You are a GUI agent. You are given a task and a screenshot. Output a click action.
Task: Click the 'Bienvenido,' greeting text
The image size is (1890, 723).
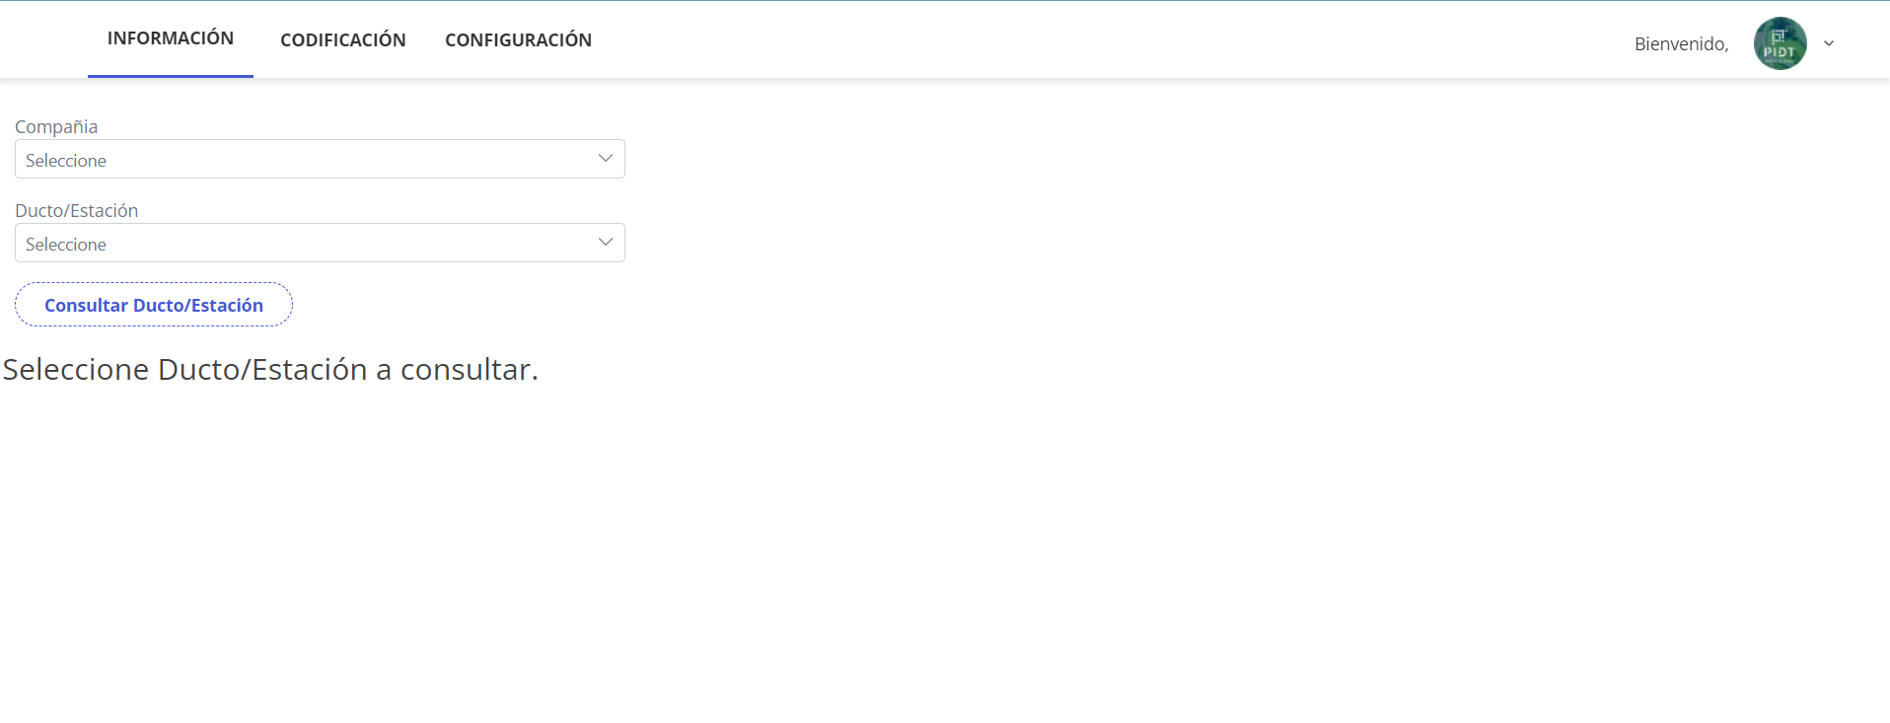pyautogui.click(x=1681, y=44)
